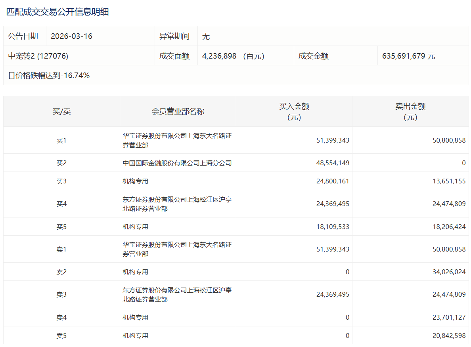Click the 买/卖 column header

pyautogui.click(x=61, y=111)
